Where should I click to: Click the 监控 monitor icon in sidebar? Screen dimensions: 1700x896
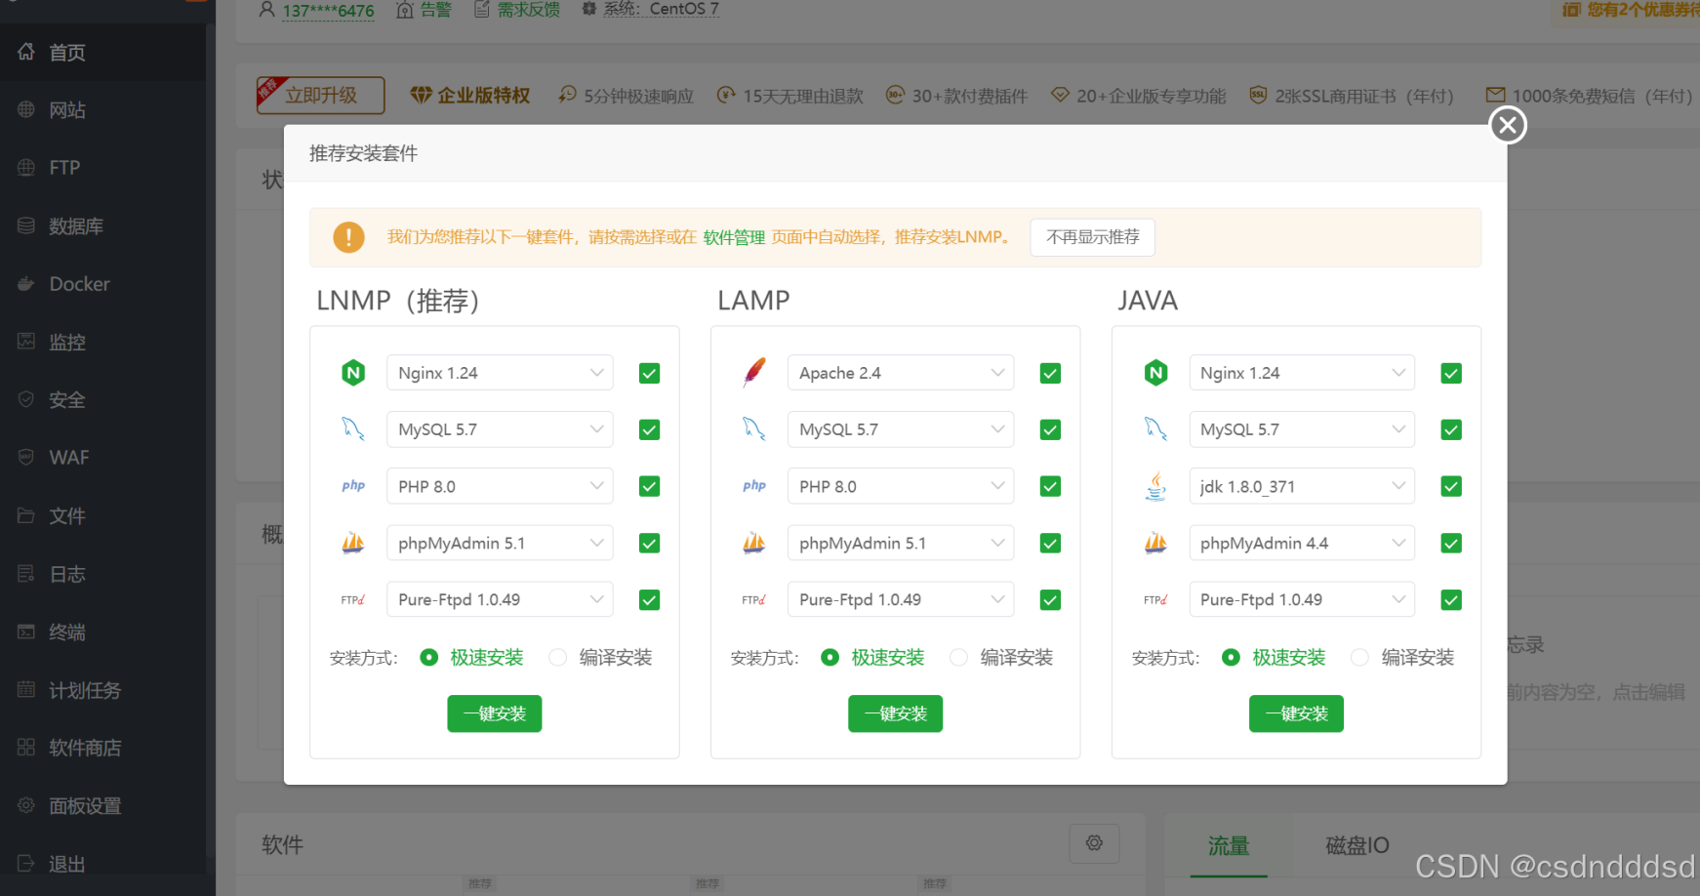[x=26, y=342]
